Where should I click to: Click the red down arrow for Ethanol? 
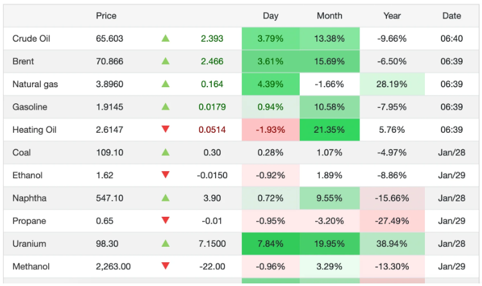(166, 175)
